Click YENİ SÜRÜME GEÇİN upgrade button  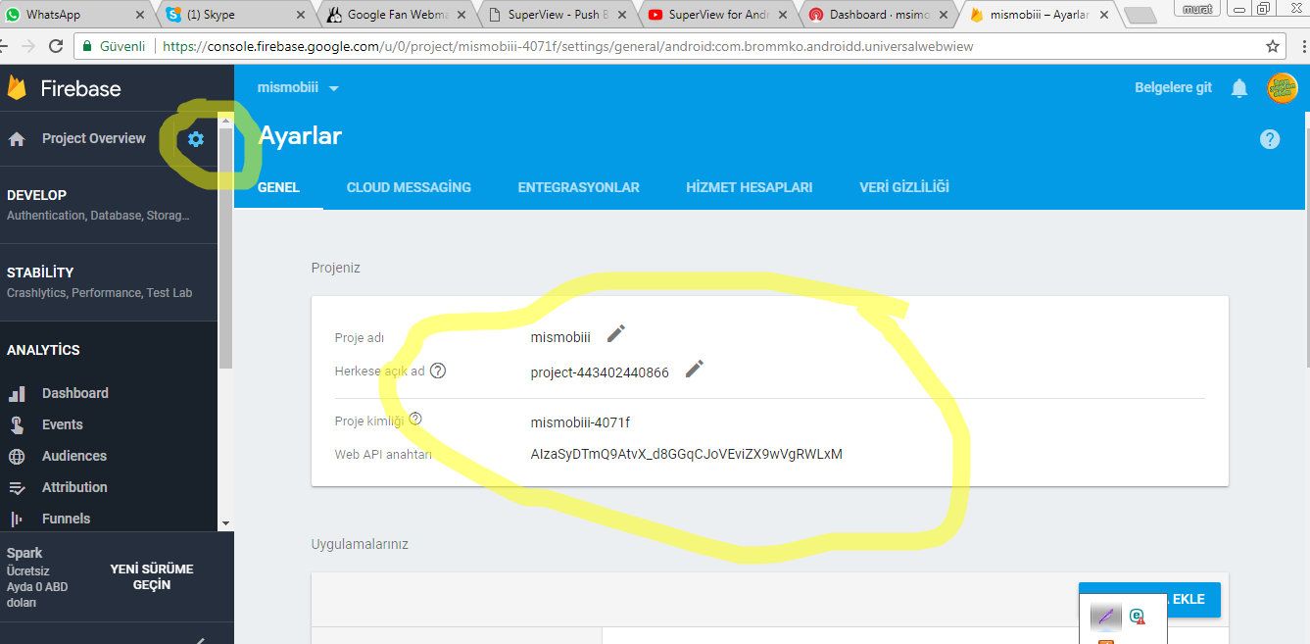pyautogui.click(x=152, y=577)
